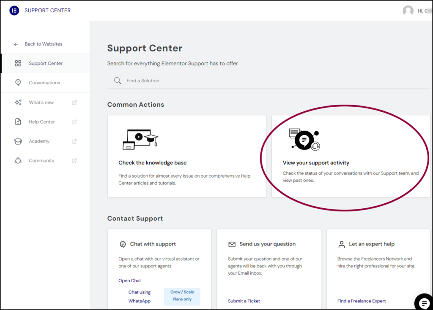Click Find a Freelance Expert
Viewport: 433px width, 310px height.
(x=362, y=301)
